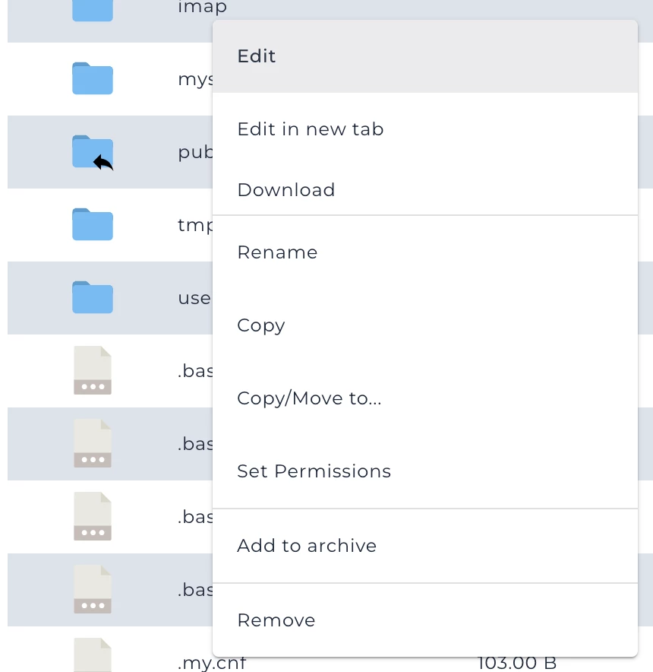Choose Edit from the context menu
This screenshot has height=672, width=653.
pos(256,56)
